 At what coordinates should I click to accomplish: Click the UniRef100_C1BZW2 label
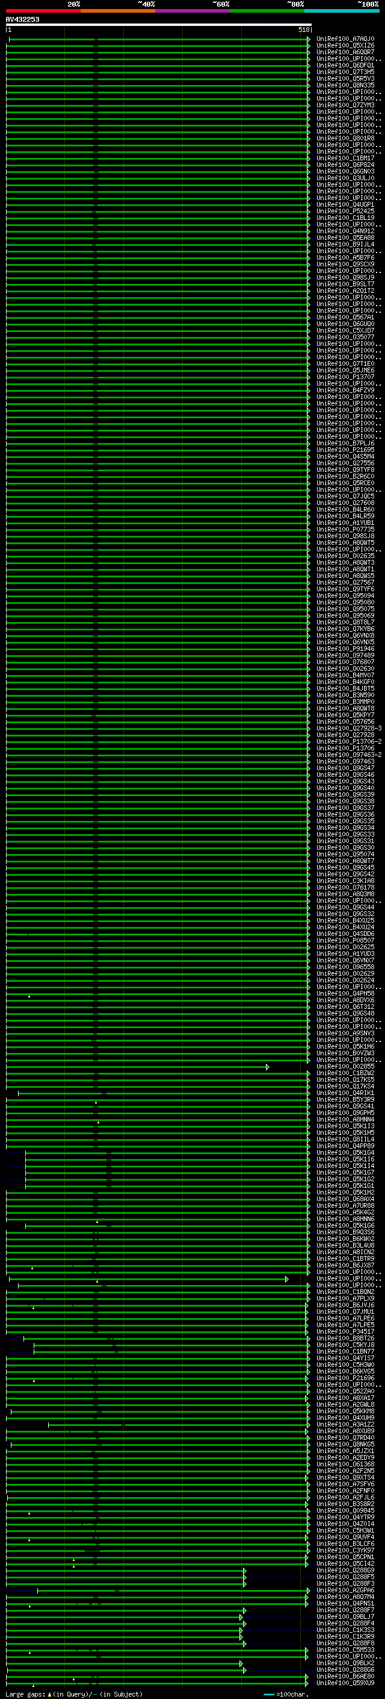[x=345, y=1073]
